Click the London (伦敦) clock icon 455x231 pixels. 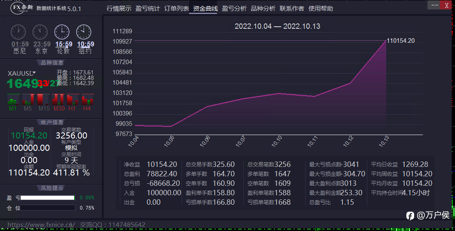[62, 32]
